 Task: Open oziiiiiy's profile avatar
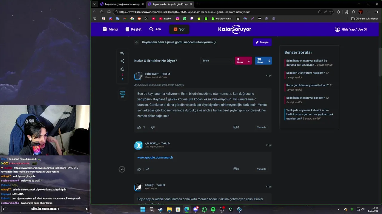[138, 187]
